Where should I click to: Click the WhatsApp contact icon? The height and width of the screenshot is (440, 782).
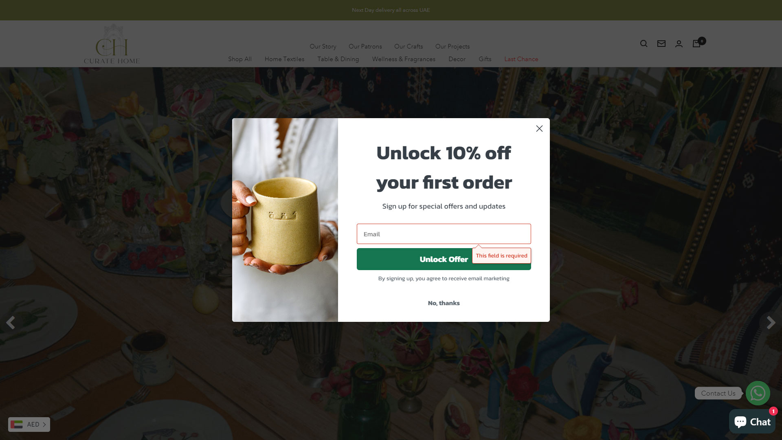(758, 393)
